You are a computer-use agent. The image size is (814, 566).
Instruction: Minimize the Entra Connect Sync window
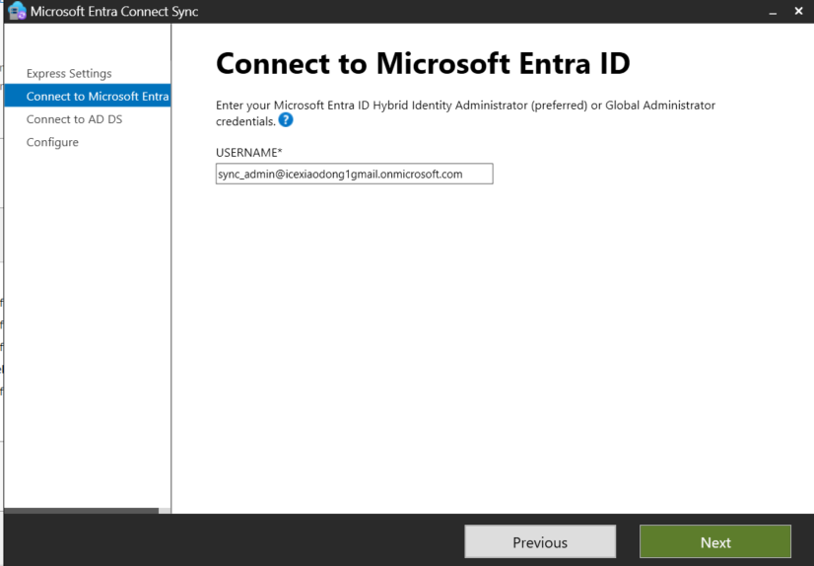click(773, 12)
